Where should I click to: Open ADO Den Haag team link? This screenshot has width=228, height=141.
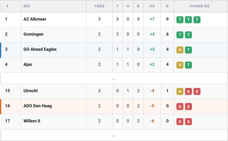click(x=38, y=106)
